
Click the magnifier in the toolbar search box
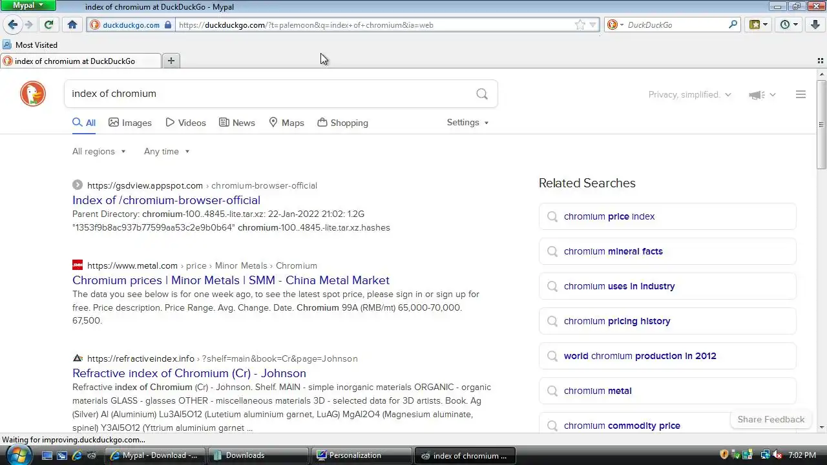click(x=733, y=25)
